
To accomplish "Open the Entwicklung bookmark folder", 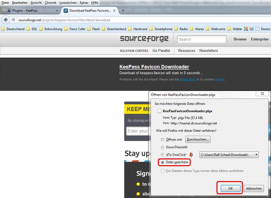I will coord(50,29).
